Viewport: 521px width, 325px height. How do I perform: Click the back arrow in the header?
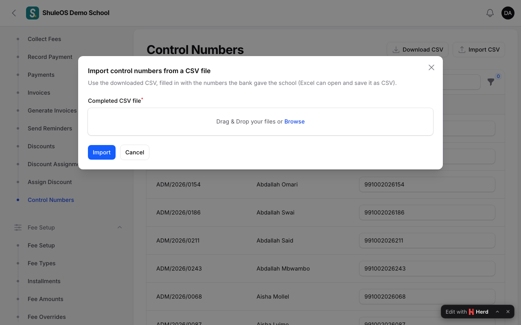pos(14,13)
